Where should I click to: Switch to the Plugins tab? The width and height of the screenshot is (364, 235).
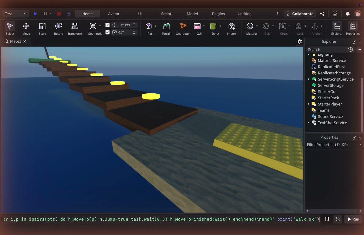tap(218, 14)
